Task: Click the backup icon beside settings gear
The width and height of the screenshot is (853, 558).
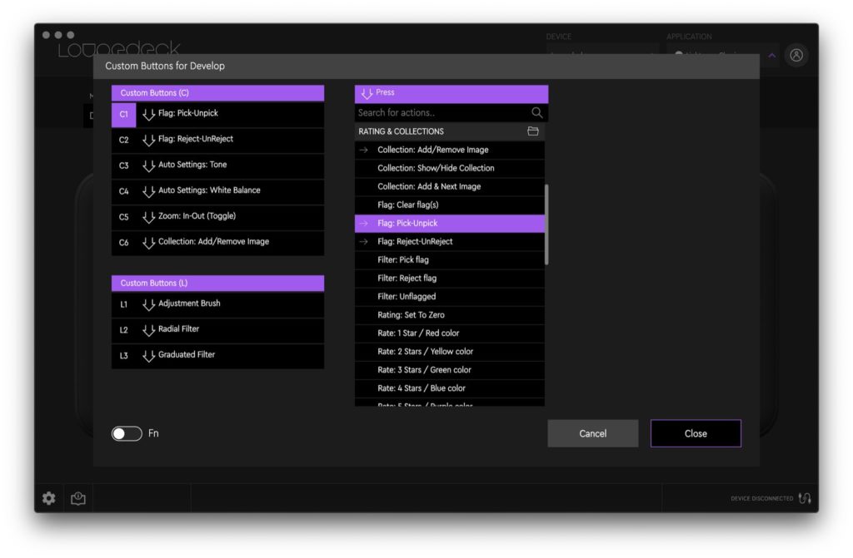Action: click(x=78, y=497)
